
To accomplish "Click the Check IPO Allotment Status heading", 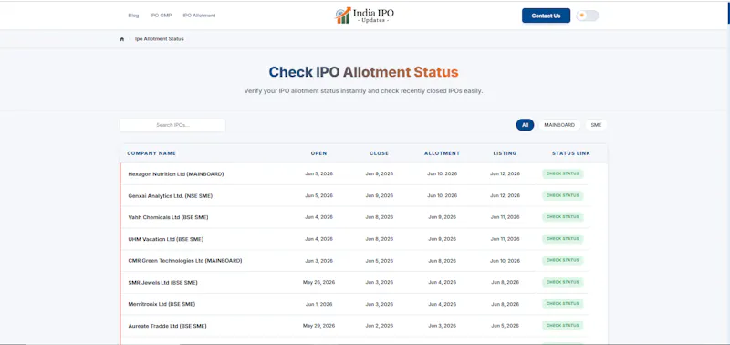I will pyautogui.click(x=363, y=72).
